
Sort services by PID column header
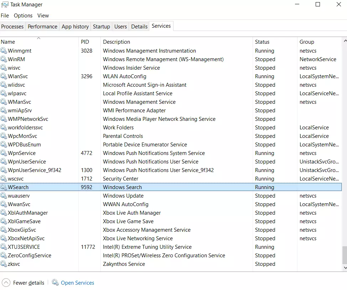[x=89, y=42]
